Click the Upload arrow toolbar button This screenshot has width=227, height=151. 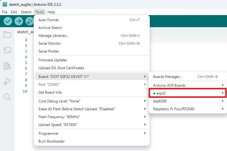click(x=19, y=21)
